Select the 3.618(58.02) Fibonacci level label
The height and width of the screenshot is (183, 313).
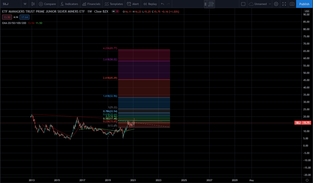pos(110,60)
